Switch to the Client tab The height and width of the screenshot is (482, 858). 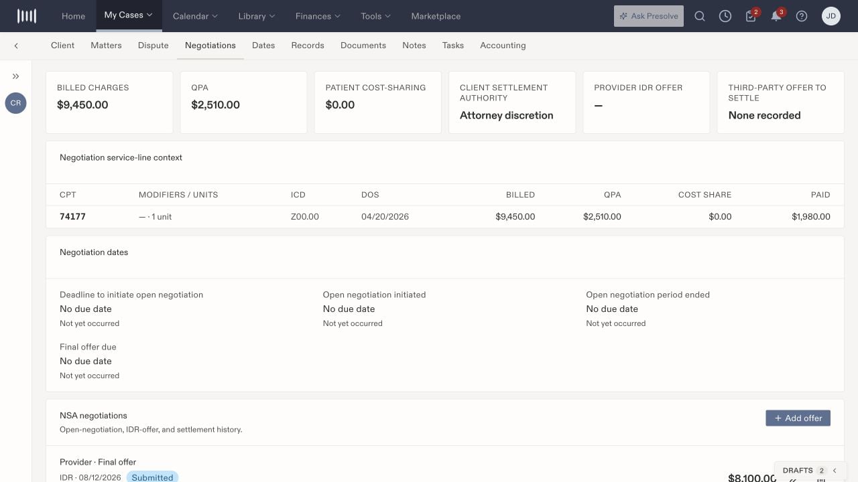(63, 46)
